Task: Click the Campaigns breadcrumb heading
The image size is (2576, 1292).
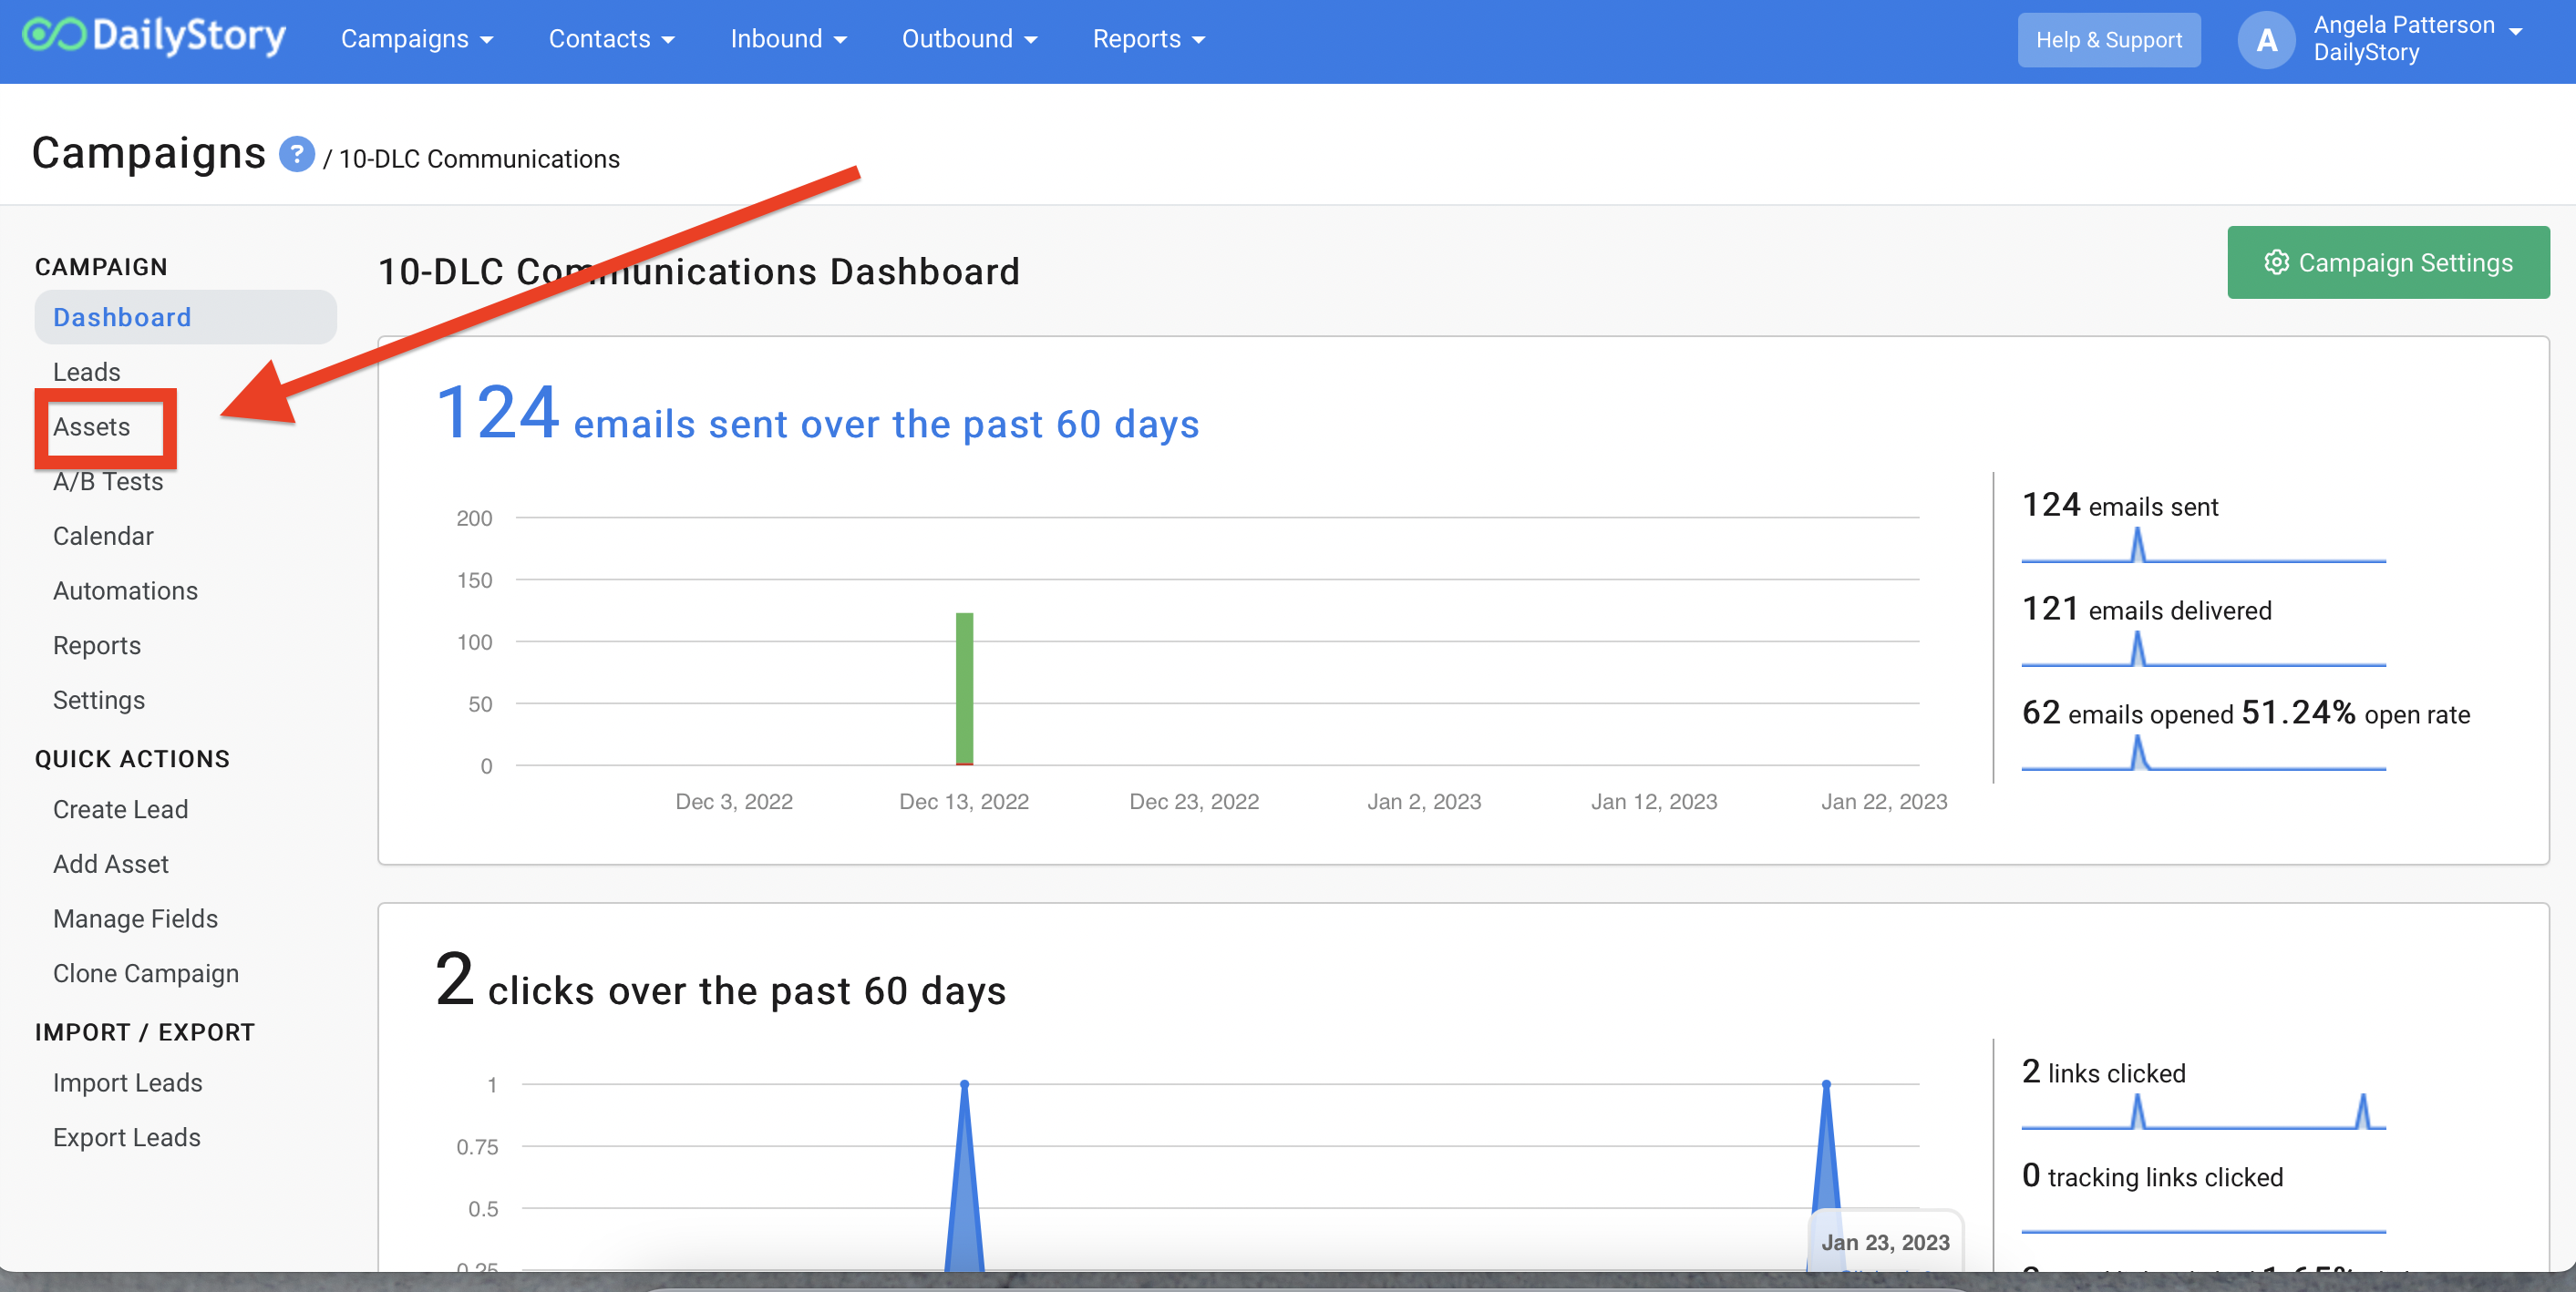Action: (x=149, y=153)
